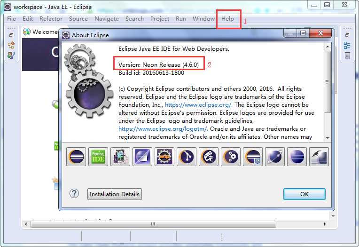Click the bird silhouette plug-in icon
359x247 pixels.
(319, 157)
